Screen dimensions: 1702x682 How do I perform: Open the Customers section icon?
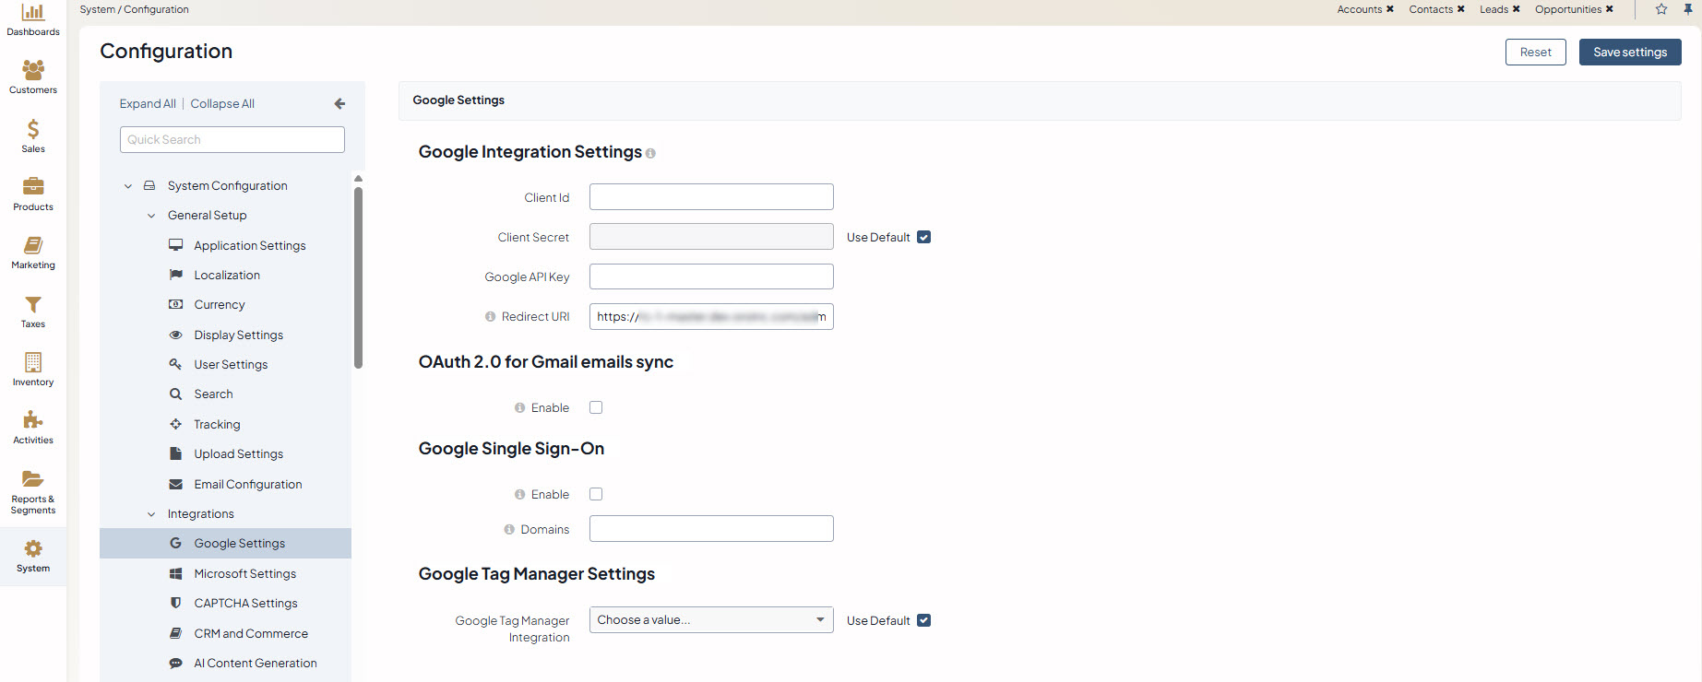pos(33,70)
